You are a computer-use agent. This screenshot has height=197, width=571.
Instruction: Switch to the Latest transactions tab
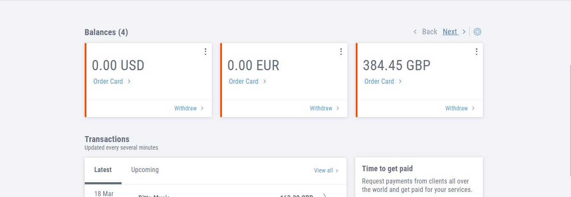[103, 170]
